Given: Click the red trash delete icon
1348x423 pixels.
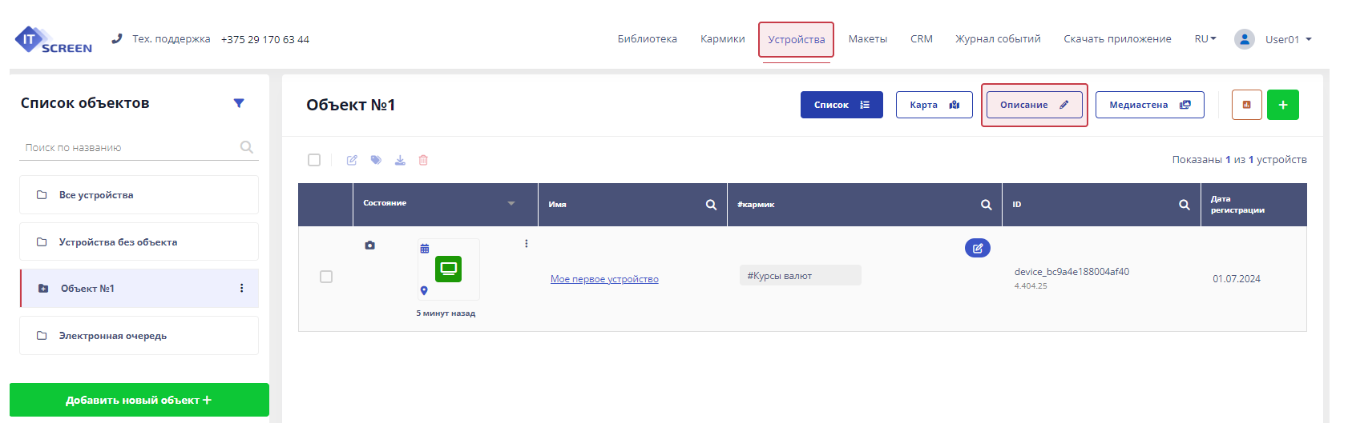Looking at the screenshot, I should [423, 160].
